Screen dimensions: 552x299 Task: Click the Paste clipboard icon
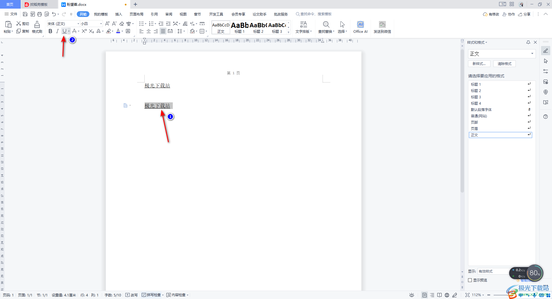coord(8,24)
